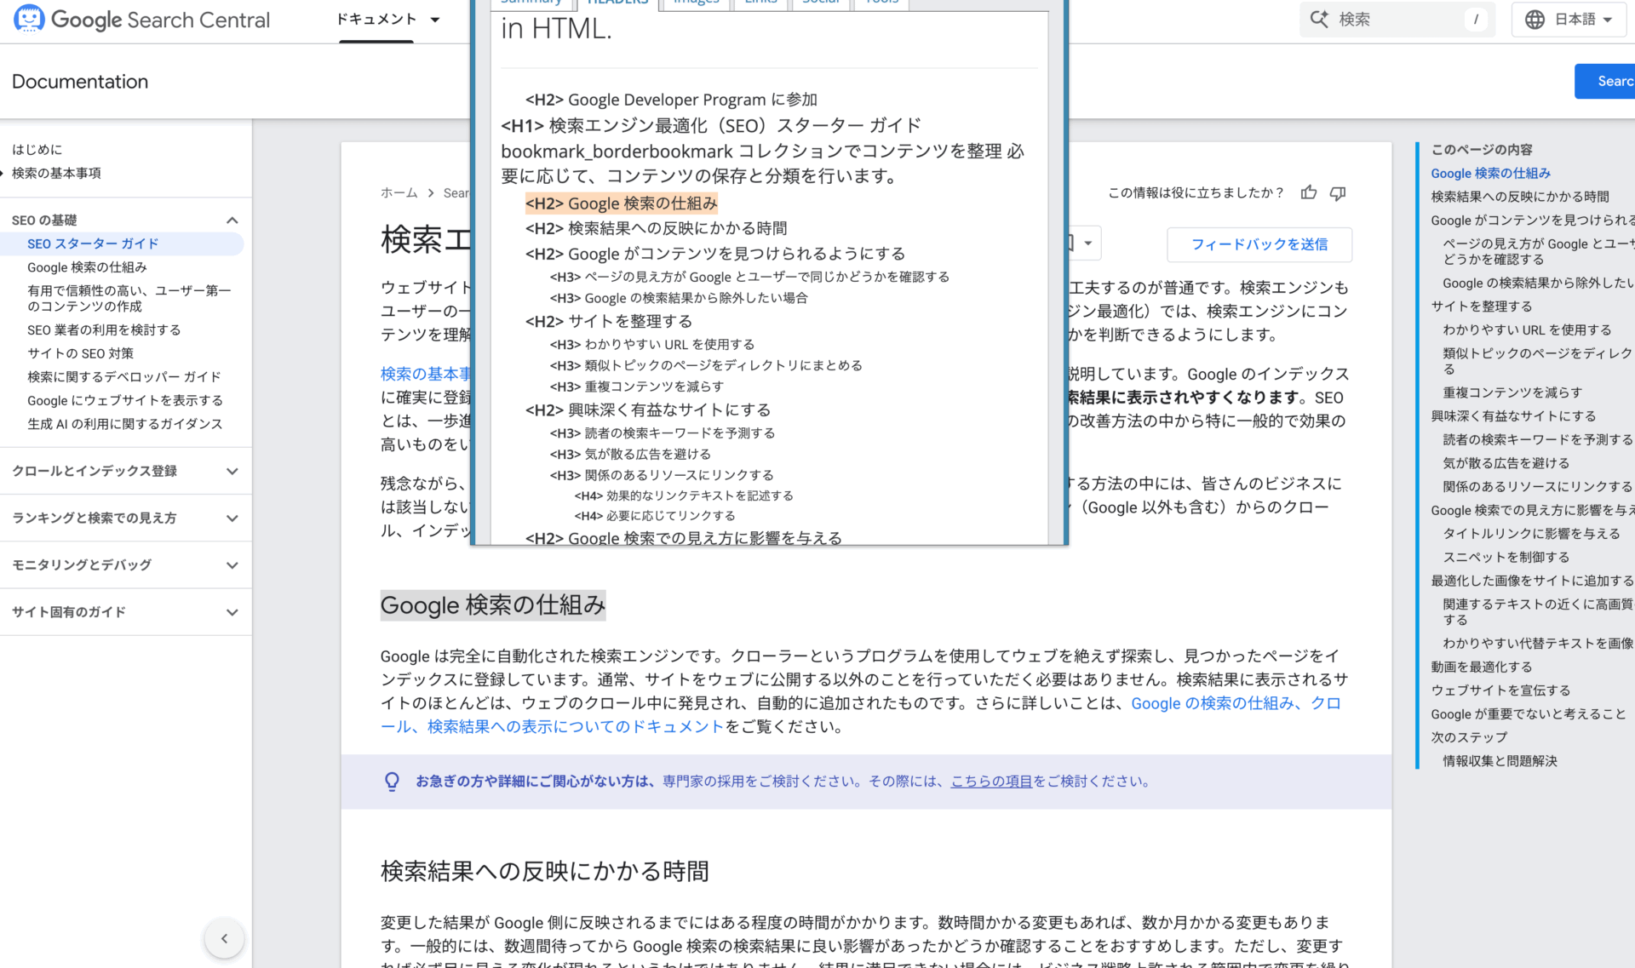This screenshot has width=1635, height=968.
Task: Collapse the sidebar with the circular arrow button
Action: [x=224, y=938]
